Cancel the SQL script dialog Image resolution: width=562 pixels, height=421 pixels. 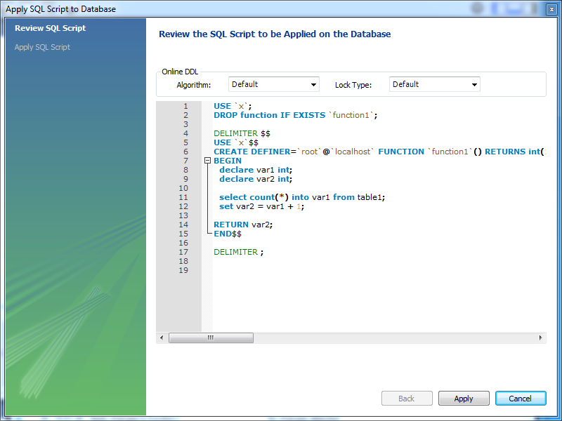click(x=521, y=398)
